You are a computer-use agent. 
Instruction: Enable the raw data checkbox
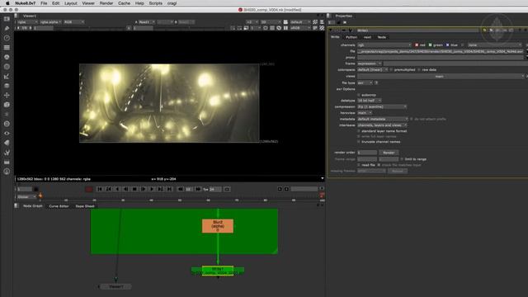[x=419, y=69]
